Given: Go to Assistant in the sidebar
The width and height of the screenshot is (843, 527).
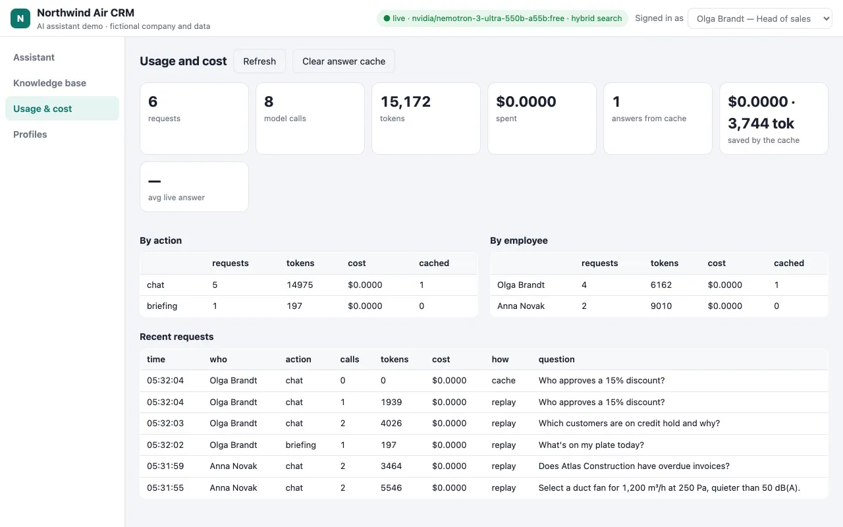Looking at the screenshot, I should (62, 57).
